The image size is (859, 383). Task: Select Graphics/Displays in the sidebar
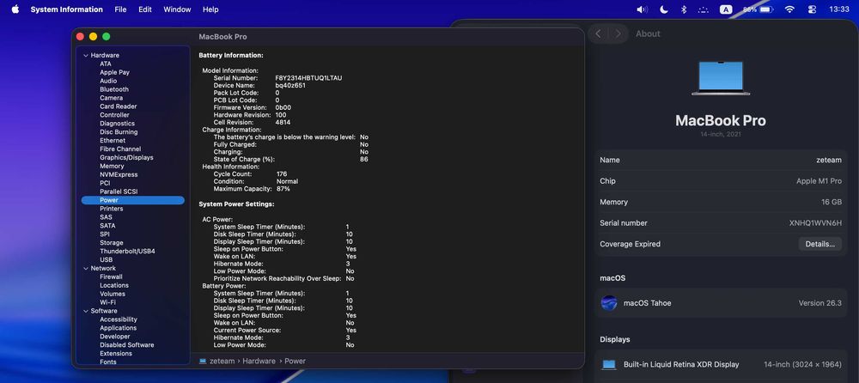(x=126, y=158)
